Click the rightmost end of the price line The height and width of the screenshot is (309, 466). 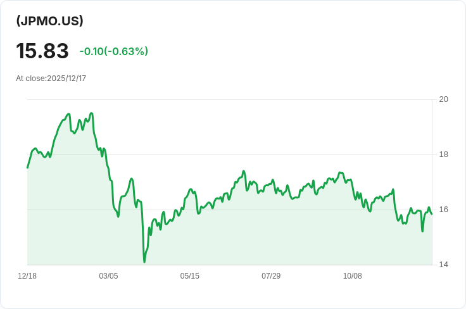432,213
